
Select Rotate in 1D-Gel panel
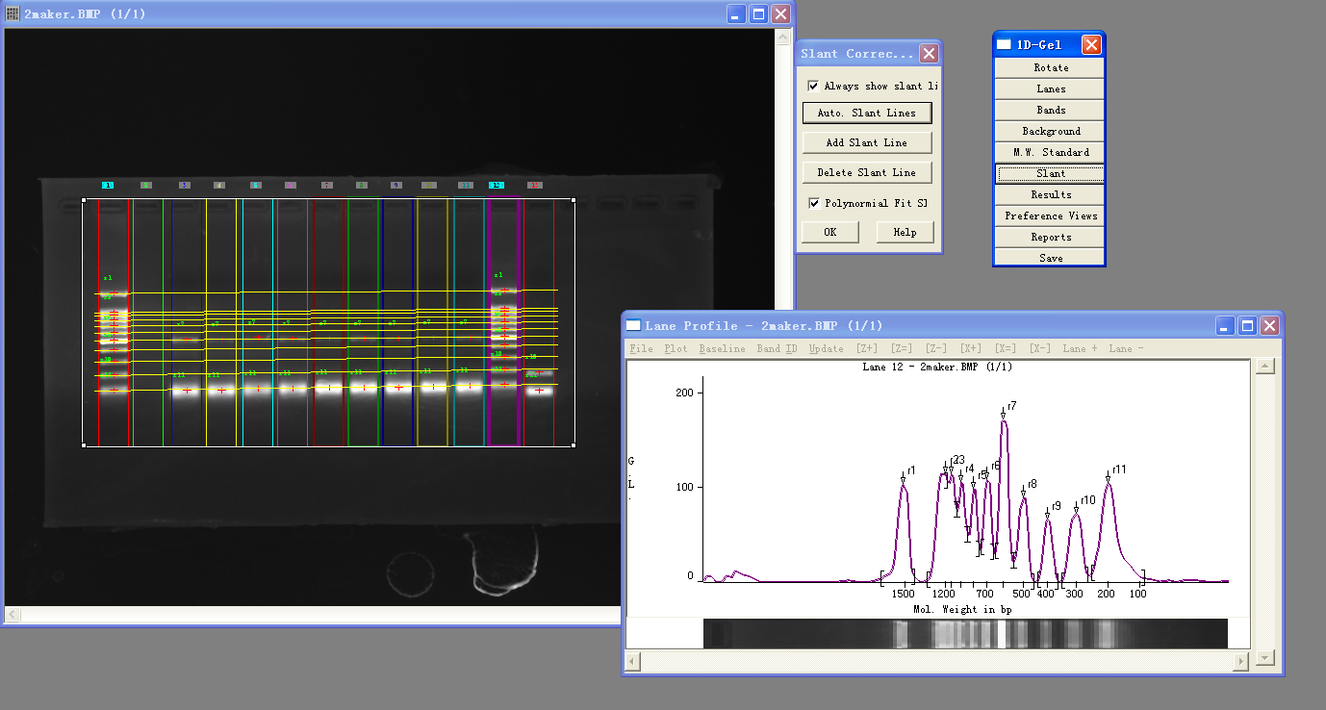(1051, 67)
